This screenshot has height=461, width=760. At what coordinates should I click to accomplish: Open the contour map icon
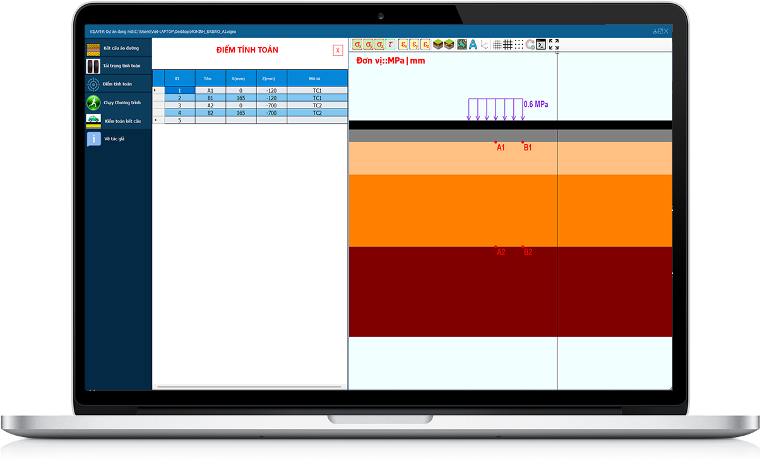pyautogui.click(x=461, y=44)
